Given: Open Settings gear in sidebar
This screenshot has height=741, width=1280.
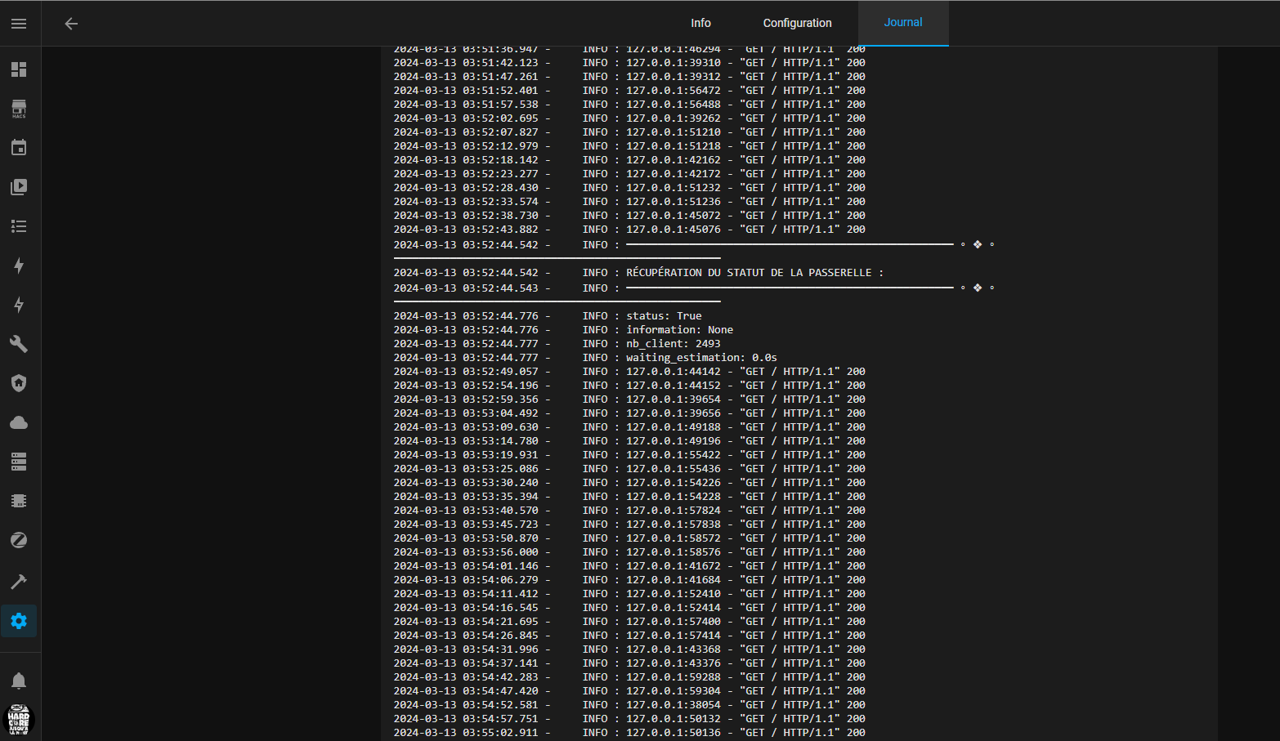Looking at the screenshot, I should point(19,621).
